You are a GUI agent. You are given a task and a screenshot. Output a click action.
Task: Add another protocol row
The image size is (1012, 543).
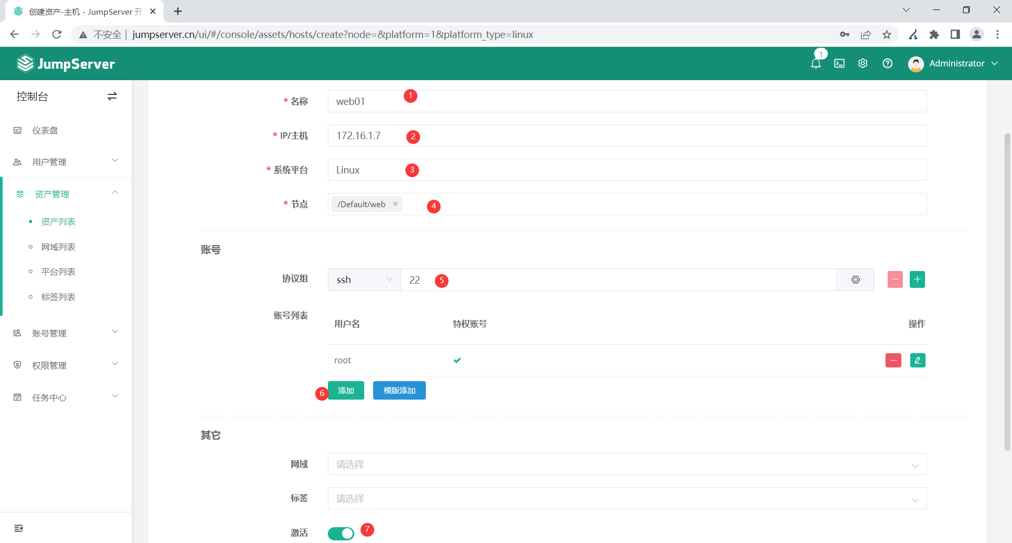[917, 279]
